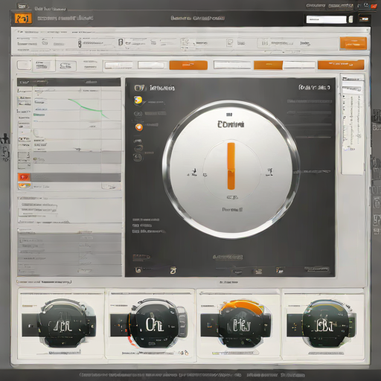Click the outlined ring icon in dark panel sidebar

138,148
